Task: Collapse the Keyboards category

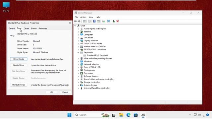Action: coord(78,53)
